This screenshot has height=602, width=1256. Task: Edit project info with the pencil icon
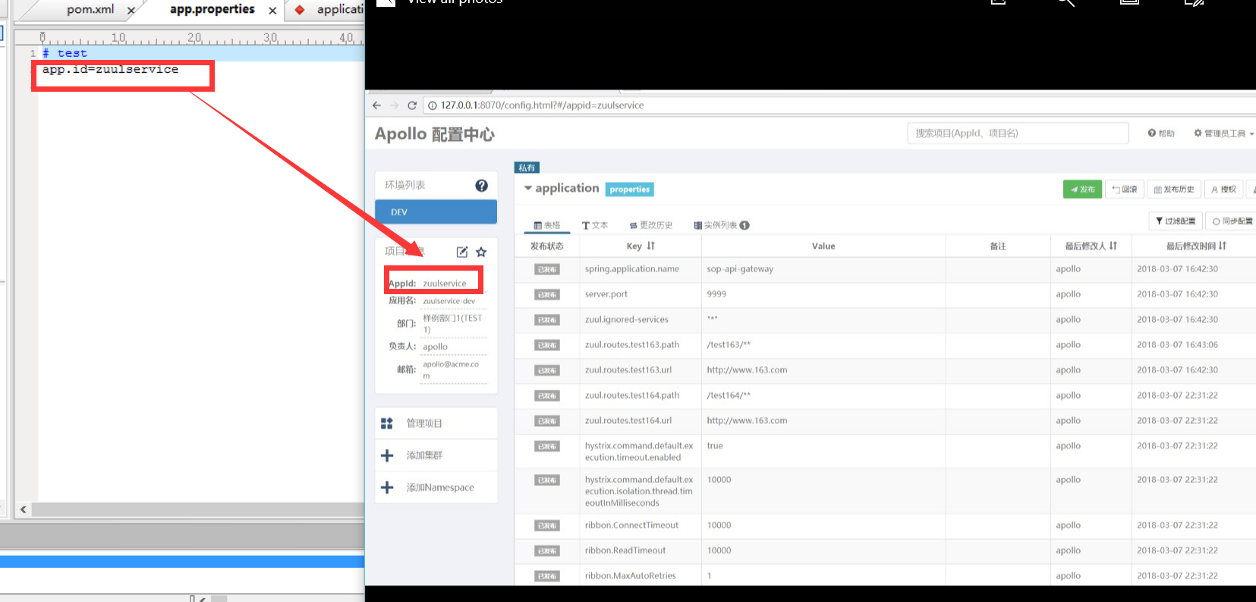click(461, 252)
